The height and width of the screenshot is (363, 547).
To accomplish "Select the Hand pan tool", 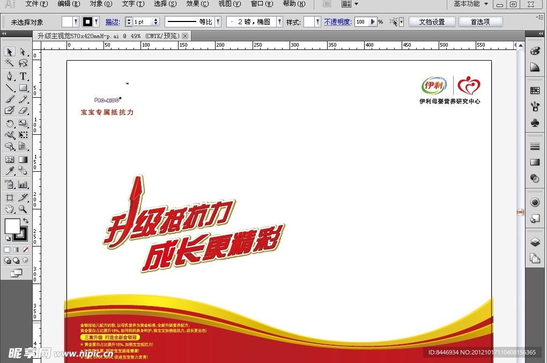I will tap(10, 209).
